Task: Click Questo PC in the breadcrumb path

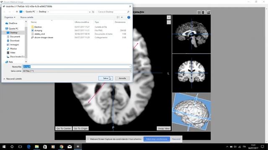Action: (31, 12)
